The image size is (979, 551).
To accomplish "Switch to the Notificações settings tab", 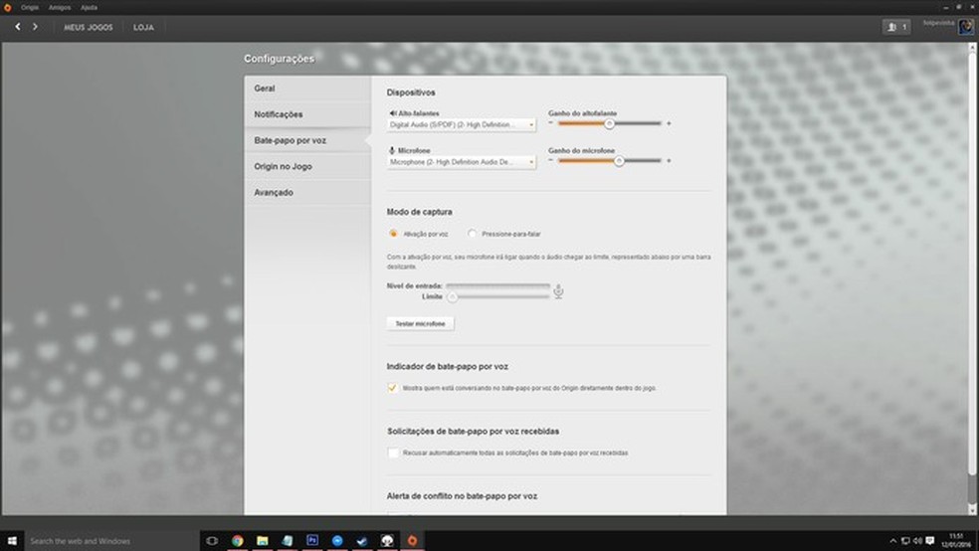I will 307,114.
